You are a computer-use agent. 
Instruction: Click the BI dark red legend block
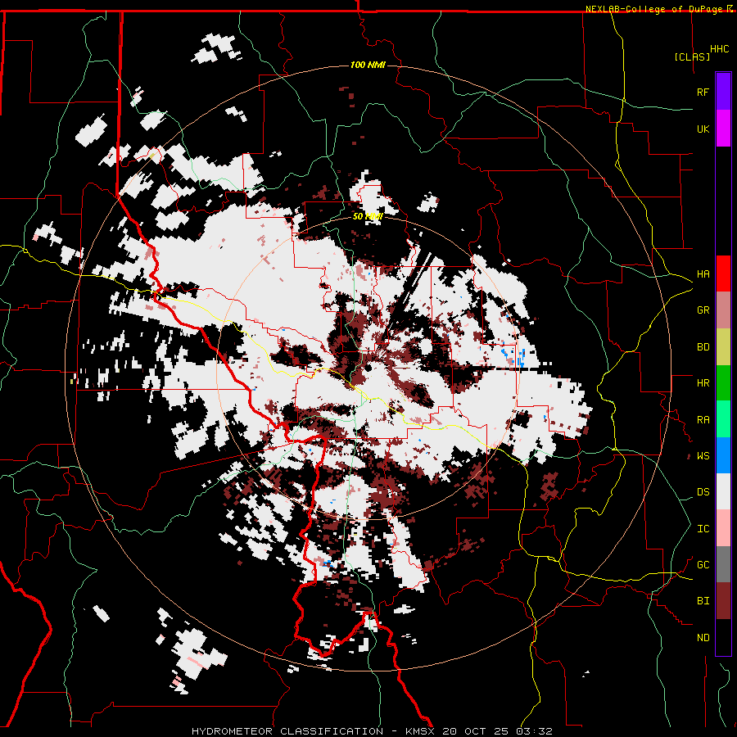click(723, 601)
